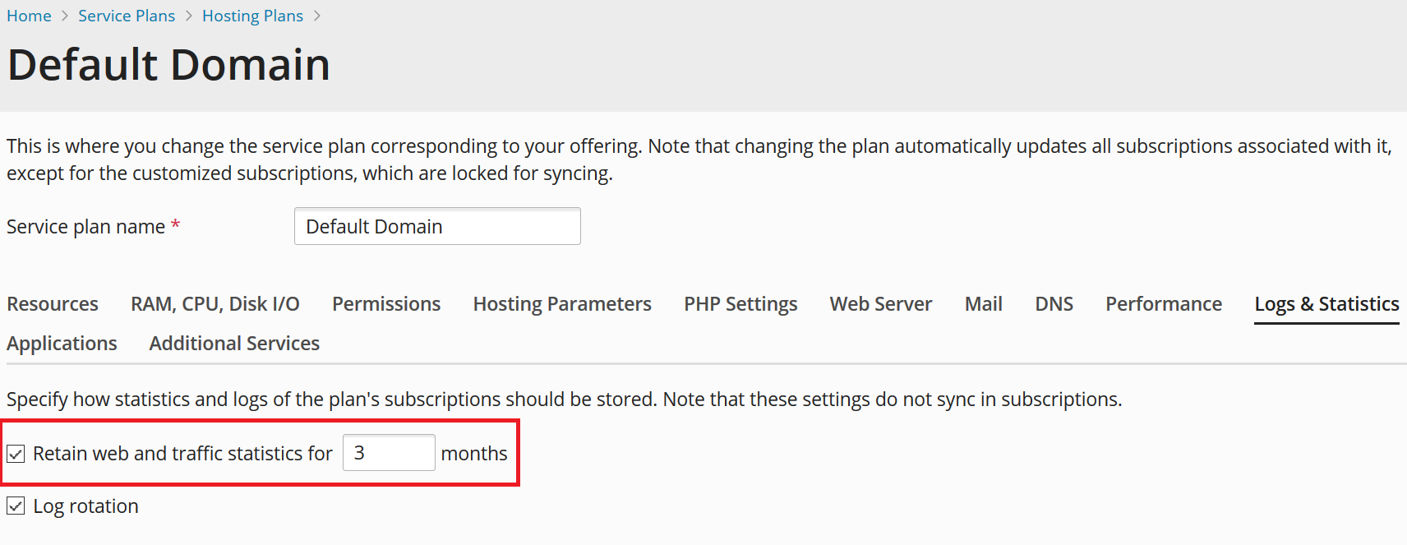Select the Permissions tab
Screen dimensions: 1407x545
(x=386, y=304)
